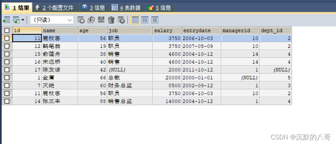The image size is (336, 144).
Task: Select the name cell 金庸
Action: click(60, 78)
